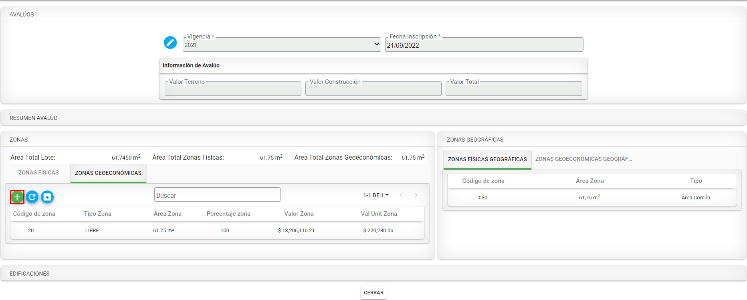Screen dimensions: 747x300
Task: Refresh the zones table with reload icon
Action: click(32, 197)
